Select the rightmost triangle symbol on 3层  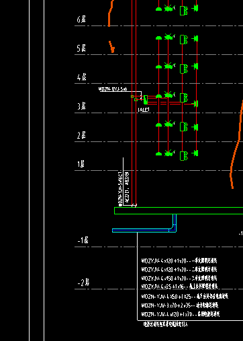(195, 104)
